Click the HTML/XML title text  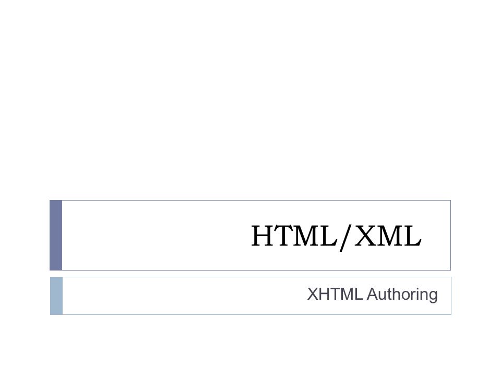pos(336,237)
